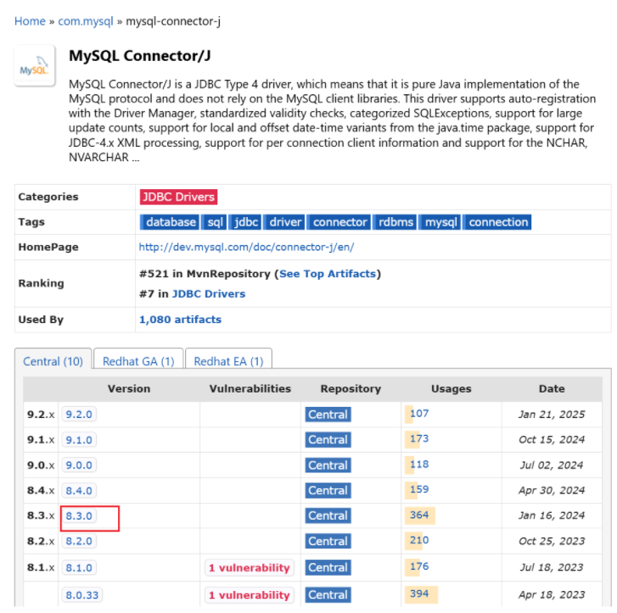Open version 9.1.0
The image size is (617, 613).
point(79,439)
